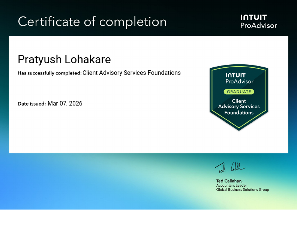Click the Client Advisory Services Foundations badge
This screenshot has width=297, height=229.
(x=239, y=97)
